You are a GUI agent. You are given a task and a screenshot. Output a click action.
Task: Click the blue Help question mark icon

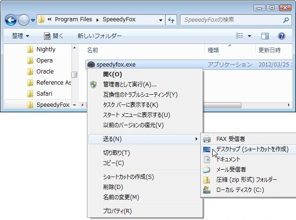point(282,36)
